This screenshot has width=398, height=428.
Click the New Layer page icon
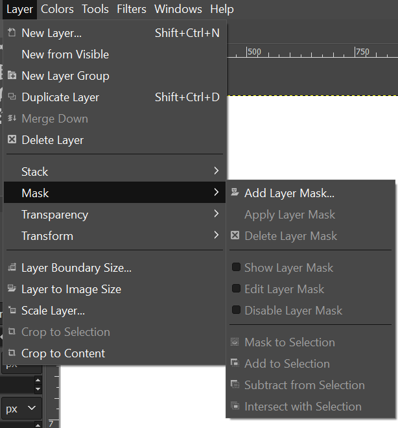coord(12,32)
